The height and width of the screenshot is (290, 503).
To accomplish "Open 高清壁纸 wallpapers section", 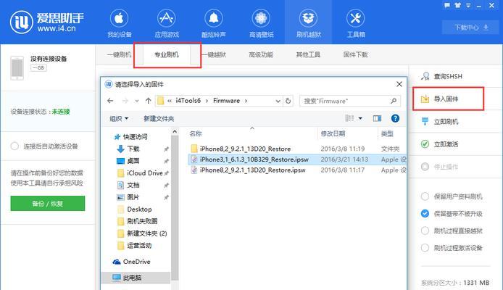I will click(x=261, y=23).
